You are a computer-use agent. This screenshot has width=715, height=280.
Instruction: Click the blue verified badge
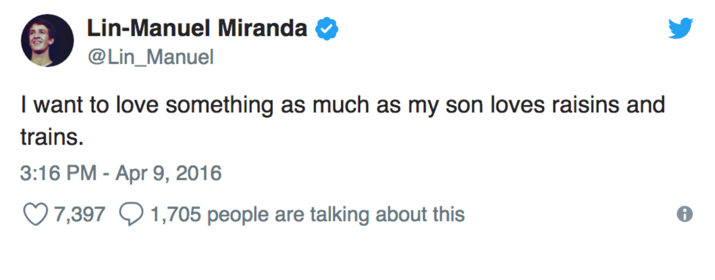[328, 29]
